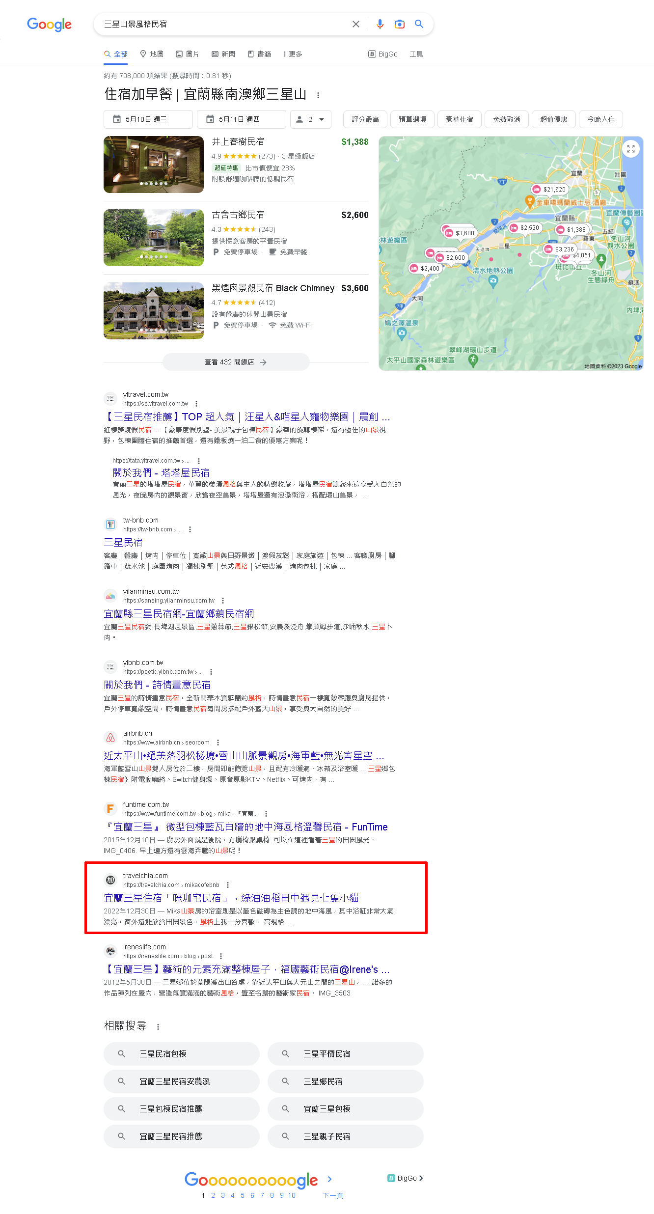654x1214 pixels.
Task: Toggle the 豪華住宿 filter chip
Action: 460,119
